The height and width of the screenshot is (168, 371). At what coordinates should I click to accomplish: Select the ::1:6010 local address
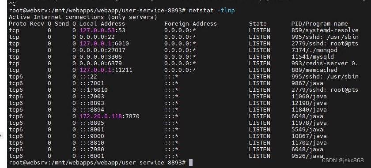coord(94,90)
